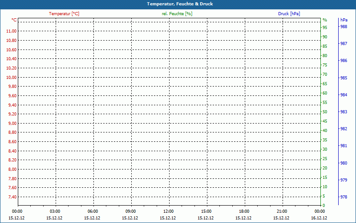Select the blue 'Druck [hPa]' legend label
Image resolution: width=356 pixels, height=223 pixels.
[289, 14]
